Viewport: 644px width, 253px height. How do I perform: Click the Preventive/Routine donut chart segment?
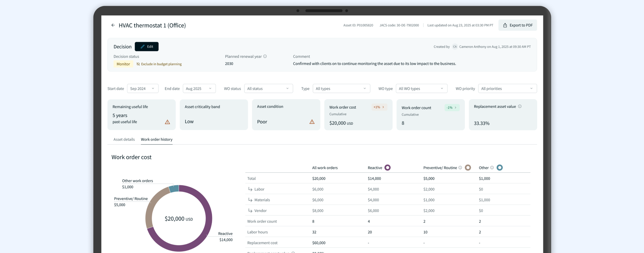click(152, 206)
